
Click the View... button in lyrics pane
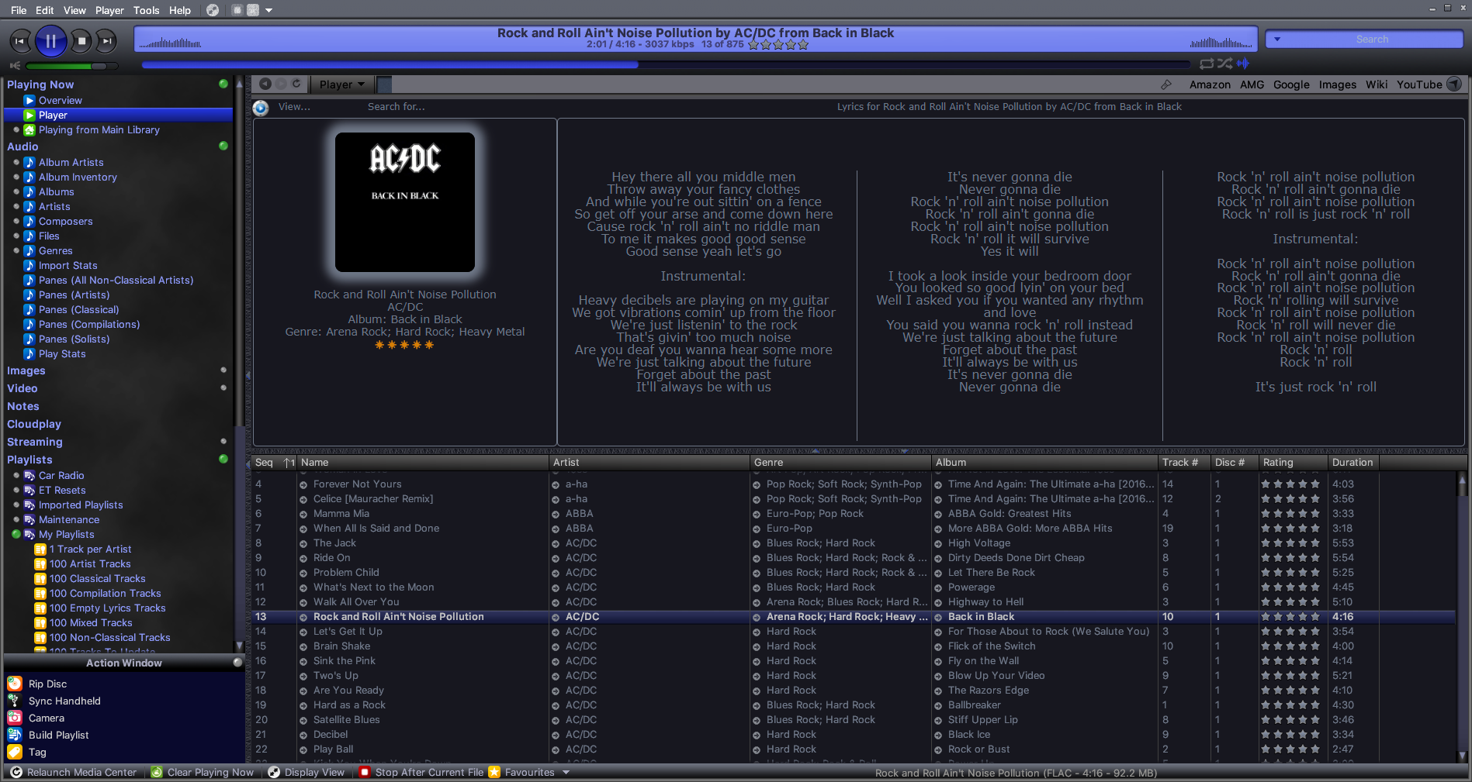(x=294, y=107)
